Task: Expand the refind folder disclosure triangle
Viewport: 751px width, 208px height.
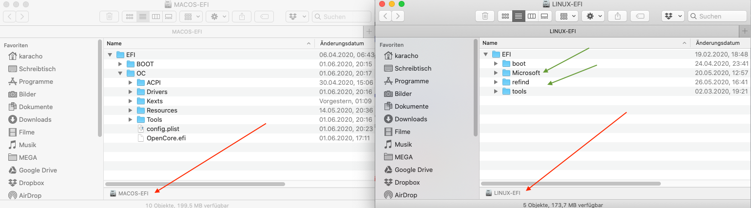Action: coord(496,82)
